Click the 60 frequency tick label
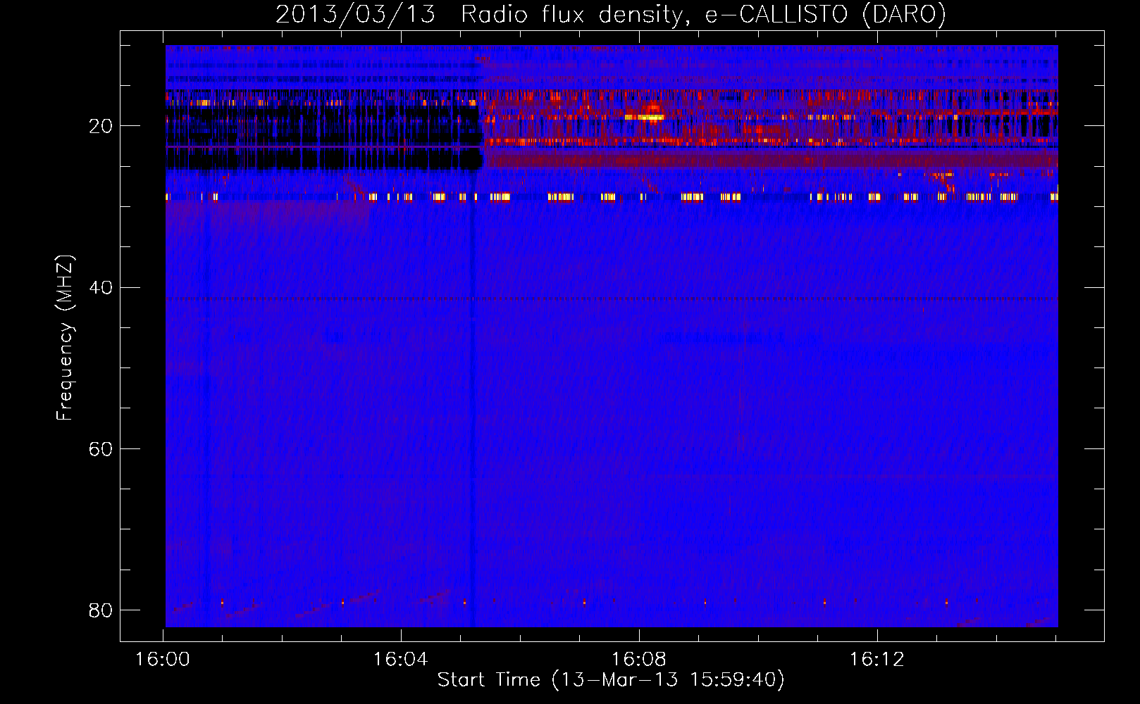 (x=101, y=449)
